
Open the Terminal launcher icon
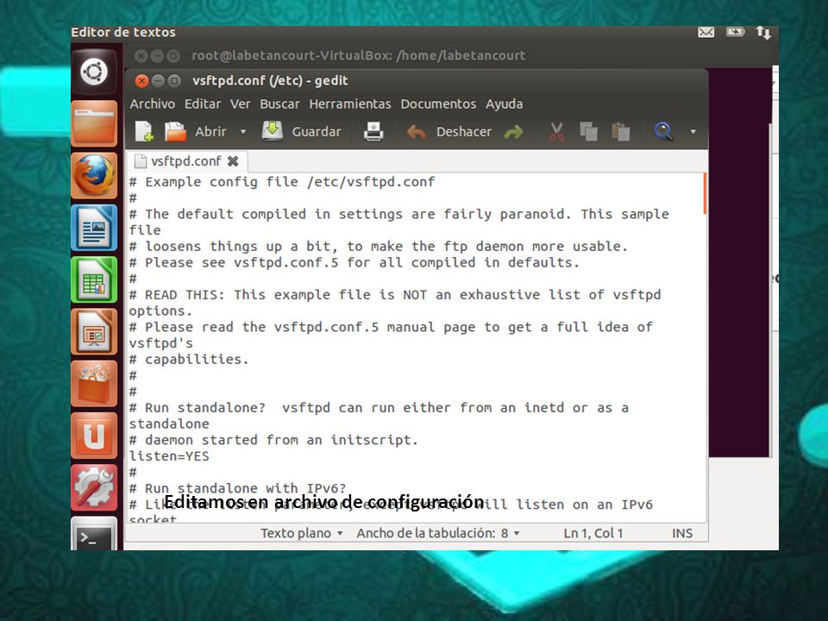pyautogui.click(x=94, y=533)
